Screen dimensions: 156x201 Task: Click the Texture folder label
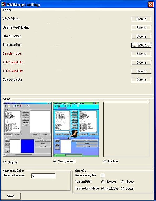point(12,45)
